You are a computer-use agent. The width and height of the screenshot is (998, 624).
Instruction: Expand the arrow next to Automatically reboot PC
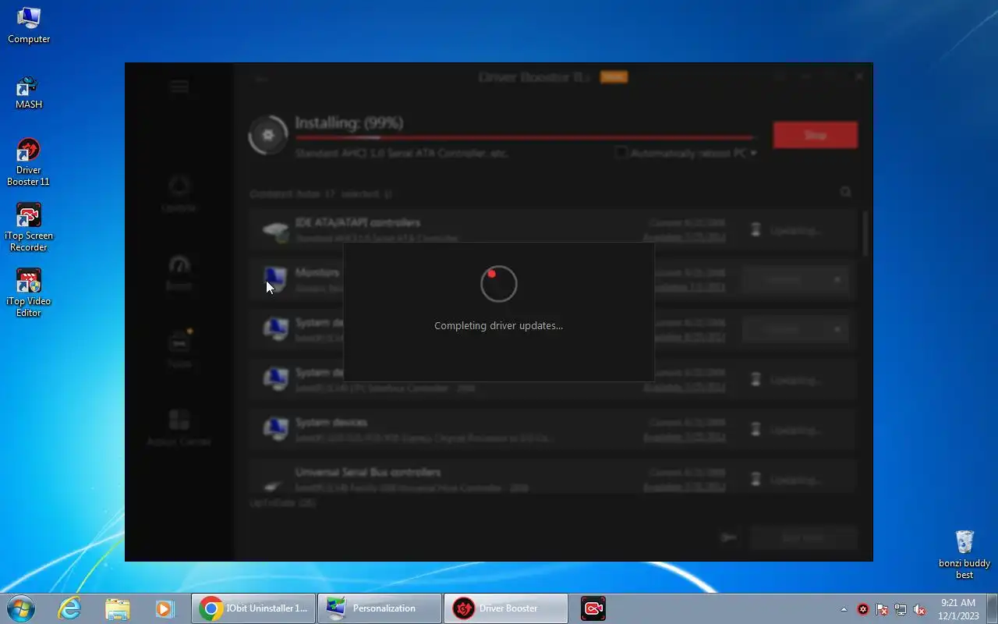tap(754, 154)
